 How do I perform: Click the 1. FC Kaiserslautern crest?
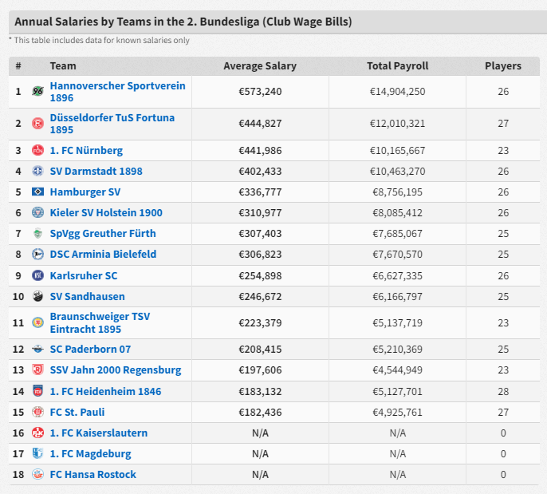point(37,433)
